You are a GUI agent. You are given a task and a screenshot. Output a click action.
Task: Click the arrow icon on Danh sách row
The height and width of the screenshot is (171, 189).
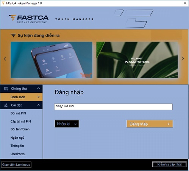pos(38,97)
